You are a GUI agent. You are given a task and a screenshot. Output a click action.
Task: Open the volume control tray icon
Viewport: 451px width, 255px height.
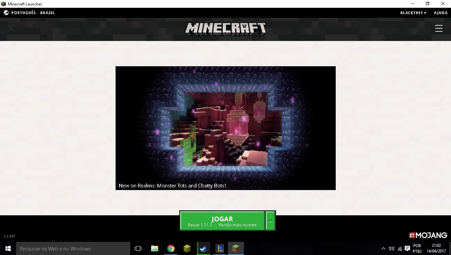point(391,249)
